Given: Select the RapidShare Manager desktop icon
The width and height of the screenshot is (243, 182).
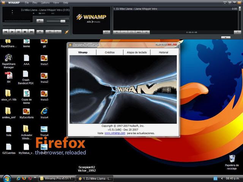Looking at the screenshot, I should 9,61.
